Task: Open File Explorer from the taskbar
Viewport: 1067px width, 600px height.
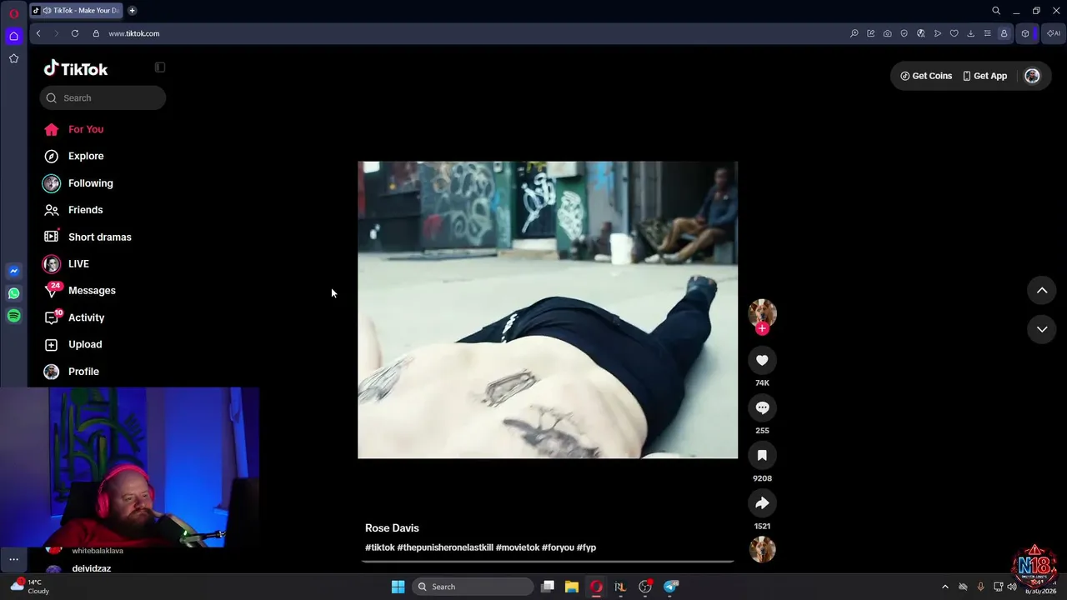Action: click(x=572, y=587)
